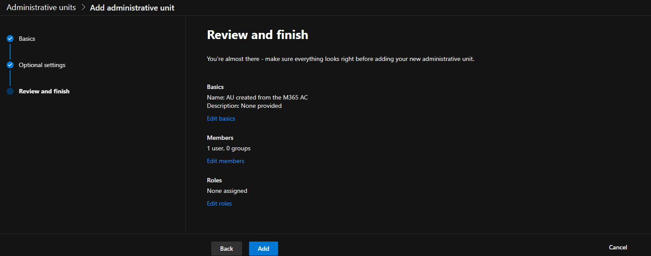651x256 pixels.
Task: Click the breadcrumb chevron separator
Action: pyautogui.click(x=83, y=7)
